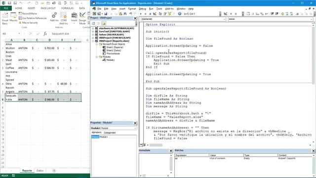This screenshot has width=316, height=178.
Task: Open Excel Name Box dropdown arrow
Action: pyautogui.click(x=19, y=34)
